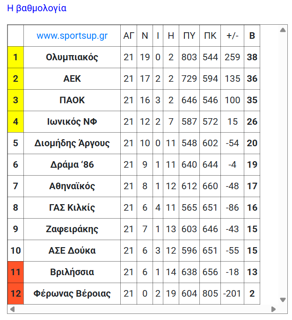Click the +/- column header
The width and height of the screenshot is (292, 320).
tap(232, 36)
